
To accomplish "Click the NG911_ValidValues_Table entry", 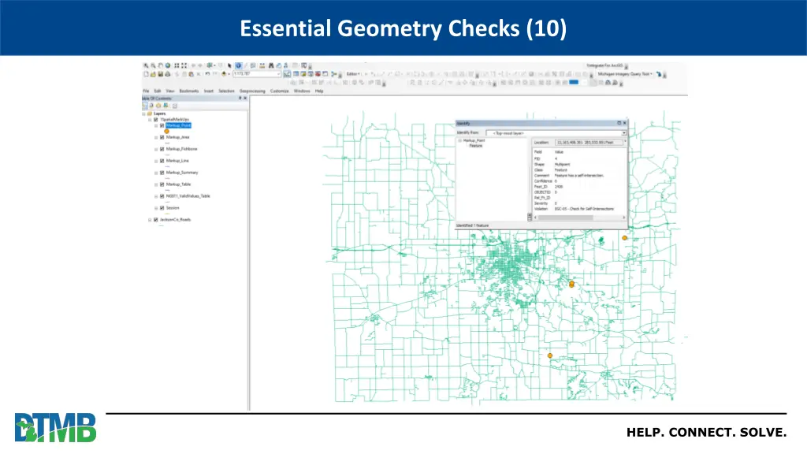I will pos(188,196).
